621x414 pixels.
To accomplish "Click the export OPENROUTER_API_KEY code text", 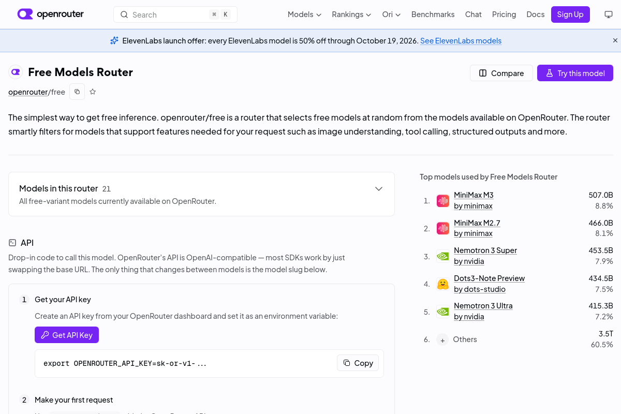I will pos(125,363).
